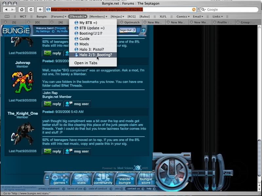
Task: Reload the page with the refresh icon
Action: [x=31, y=9]
